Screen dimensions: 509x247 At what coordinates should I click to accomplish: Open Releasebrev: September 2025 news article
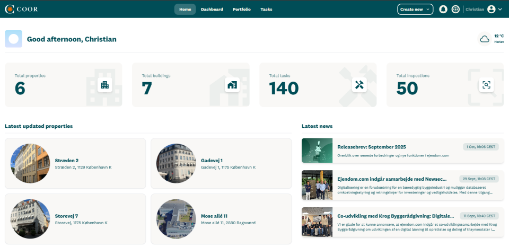(371, 147)
